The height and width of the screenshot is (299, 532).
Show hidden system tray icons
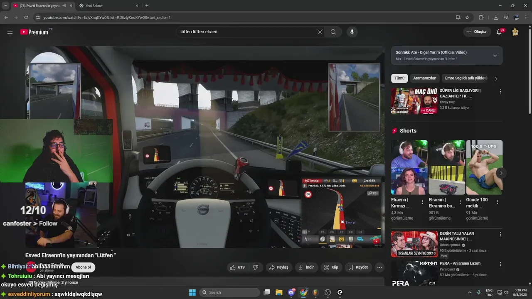pyautogui.click(x=470, y=292)
